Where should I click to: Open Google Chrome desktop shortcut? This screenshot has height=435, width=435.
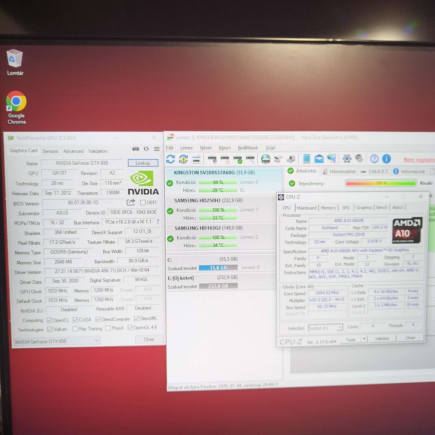pos(17,108)
